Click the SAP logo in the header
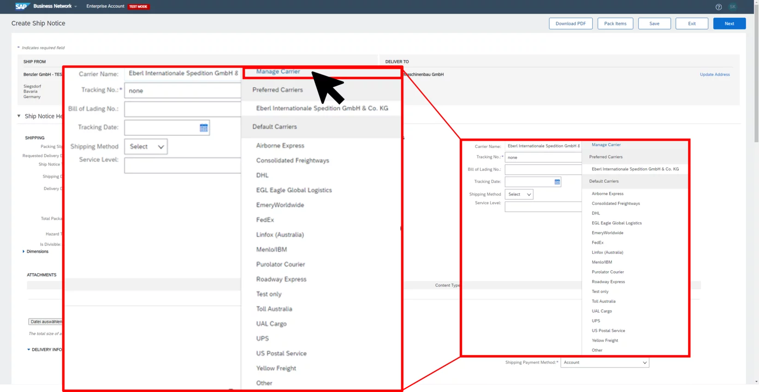This screenshot has width=759, height=392. [22, 6]
